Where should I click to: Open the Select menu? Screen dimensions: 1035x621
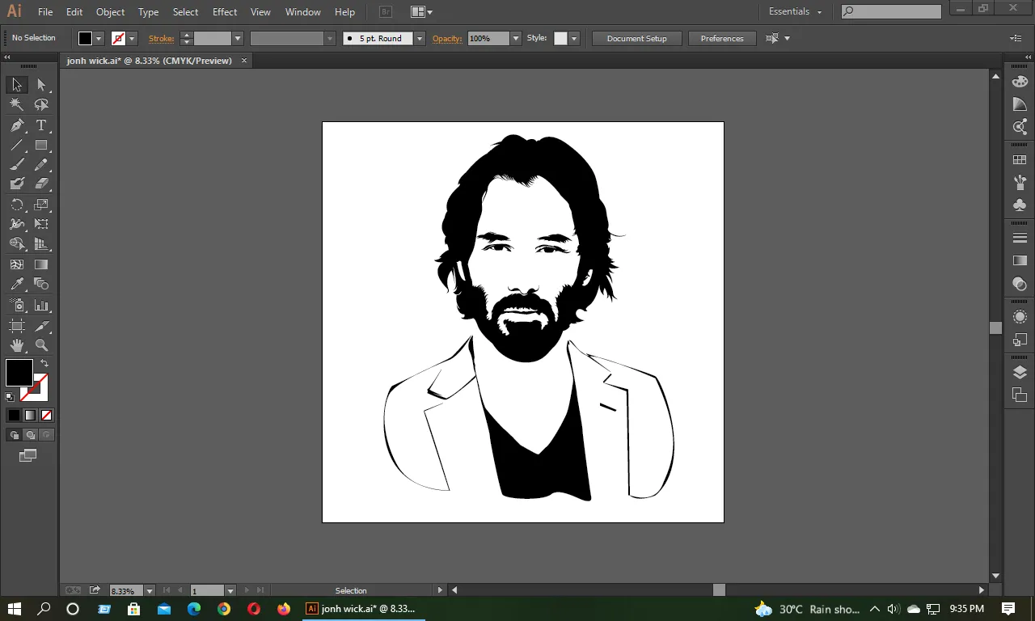tap(185, 11)
